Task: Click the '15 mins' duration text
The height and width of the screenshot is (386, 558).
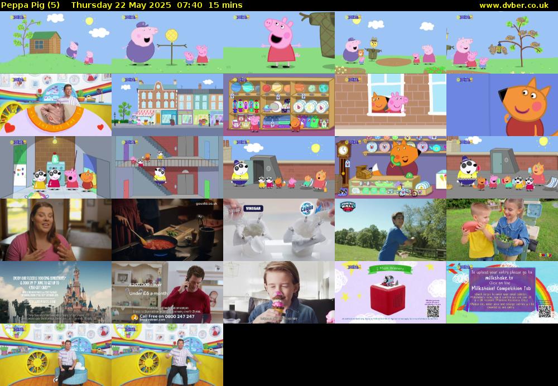Action: coord(225,6)
